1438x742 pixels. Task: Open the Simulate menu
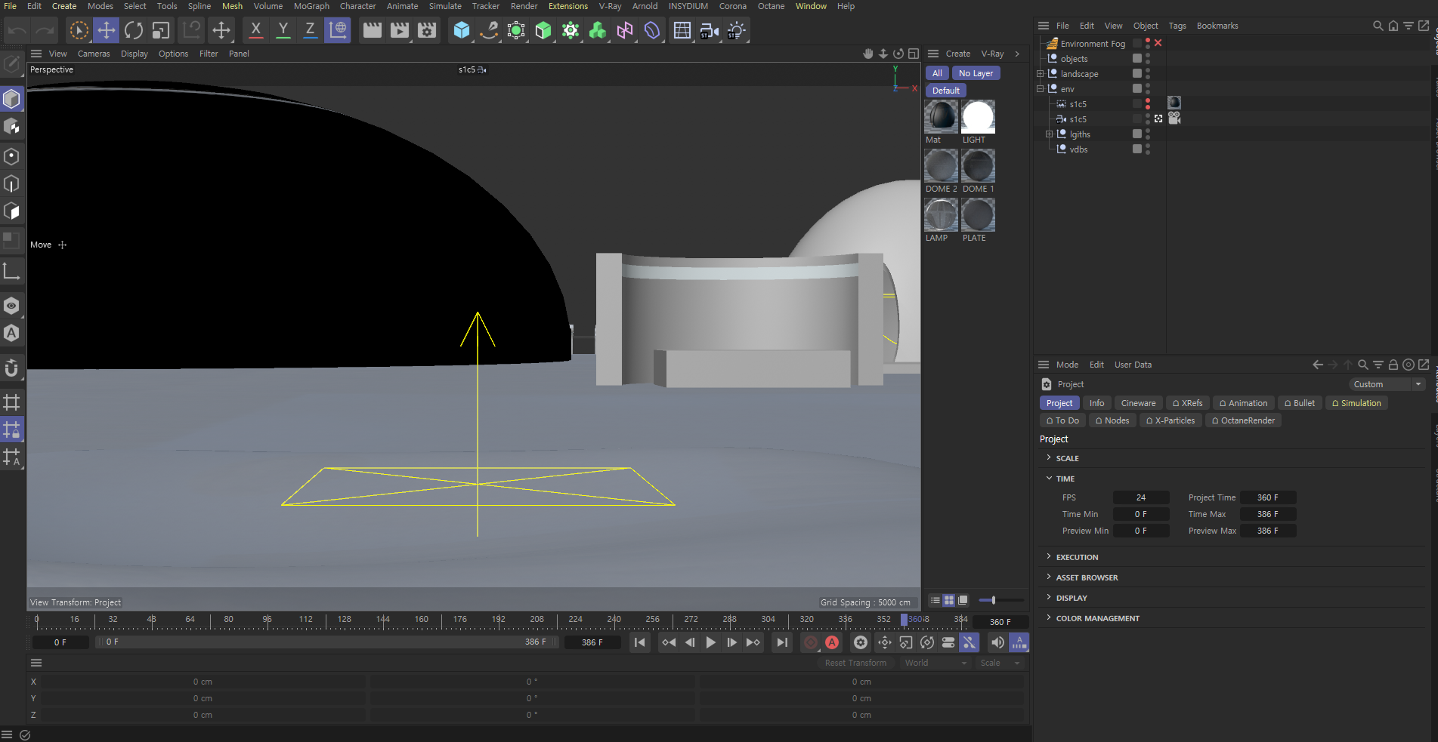point(445,6)
